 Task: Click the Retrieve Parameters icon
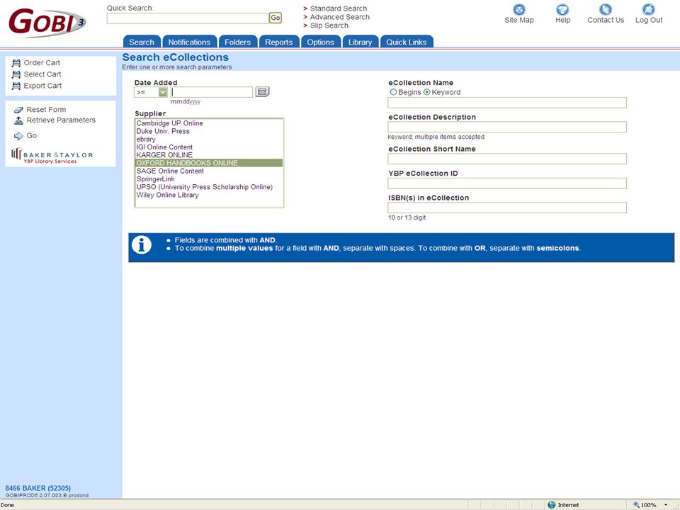pos(18,120)
